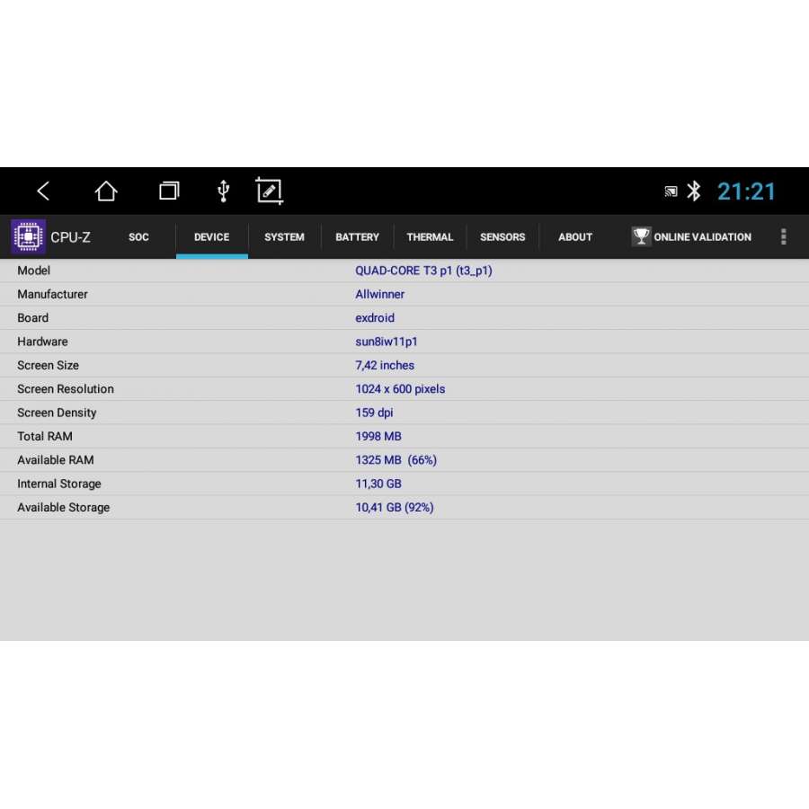The image size is (809, 809).
Task: Tap the ONLINE VALIDATION button
Action: [x=692, y=236]
